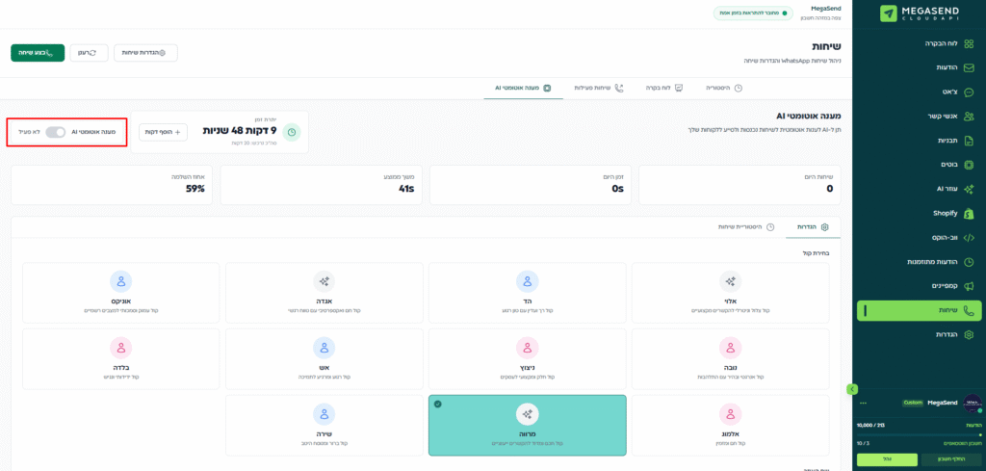The width and height of the screenshot is (986, 471).
Task: Toggle the מענה אוטומטי AI switch
Action: pyautogui.click(x=56, y=132)
